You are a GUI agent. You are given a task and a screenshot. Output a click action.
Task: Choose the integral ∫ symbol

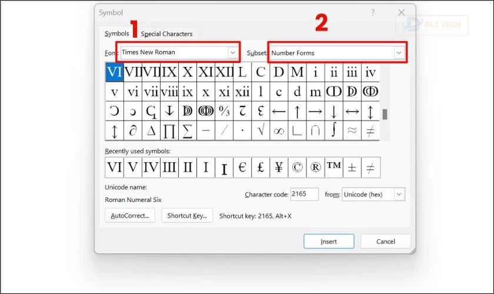click(333, 131)
